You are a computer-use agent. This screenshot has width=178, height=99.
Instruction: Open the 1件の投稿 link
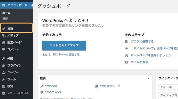[x=51, y=86]
